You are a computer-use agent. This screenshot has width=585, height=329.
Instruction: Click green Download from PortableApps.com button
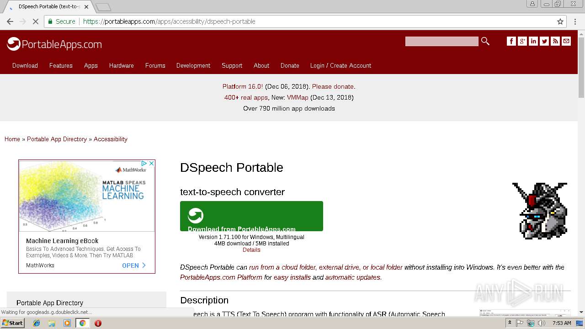pyautogui.click(x=251, y=216)
